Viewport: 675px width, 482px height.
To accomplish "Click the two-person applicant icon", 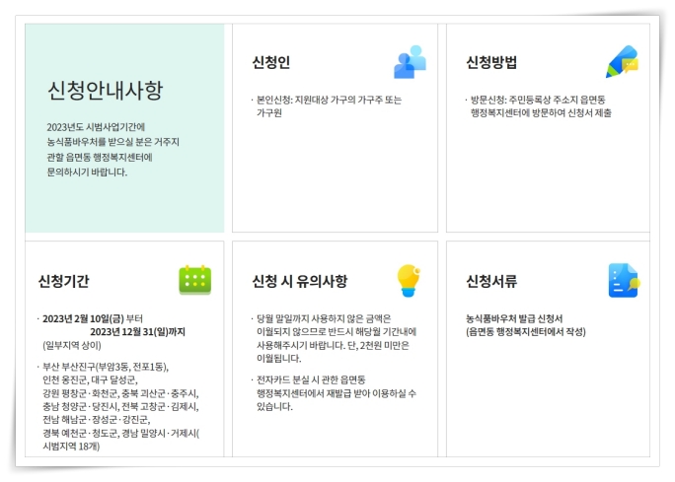I will coord(410,62).
